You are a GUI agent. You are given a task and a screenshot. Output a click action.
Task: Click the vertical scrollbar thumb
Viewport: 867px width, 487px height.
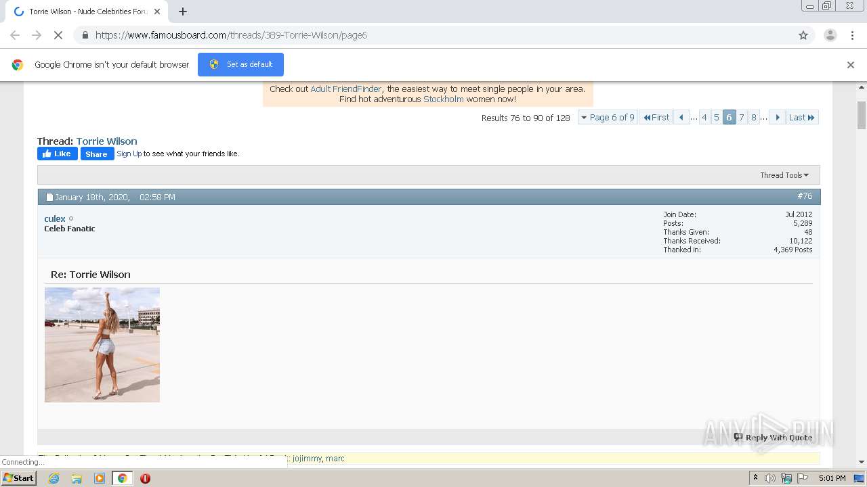[x=862, y=115]
